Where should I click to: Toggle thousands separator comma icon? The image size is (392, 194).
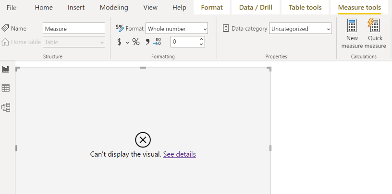(147, 42)
